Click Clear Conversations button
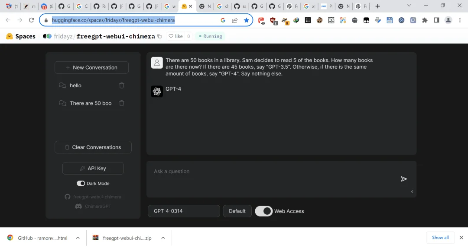Screen dimensions: 468x248 93,147
